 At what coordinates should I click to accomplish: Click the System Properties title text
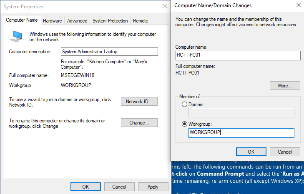point(23,7)
